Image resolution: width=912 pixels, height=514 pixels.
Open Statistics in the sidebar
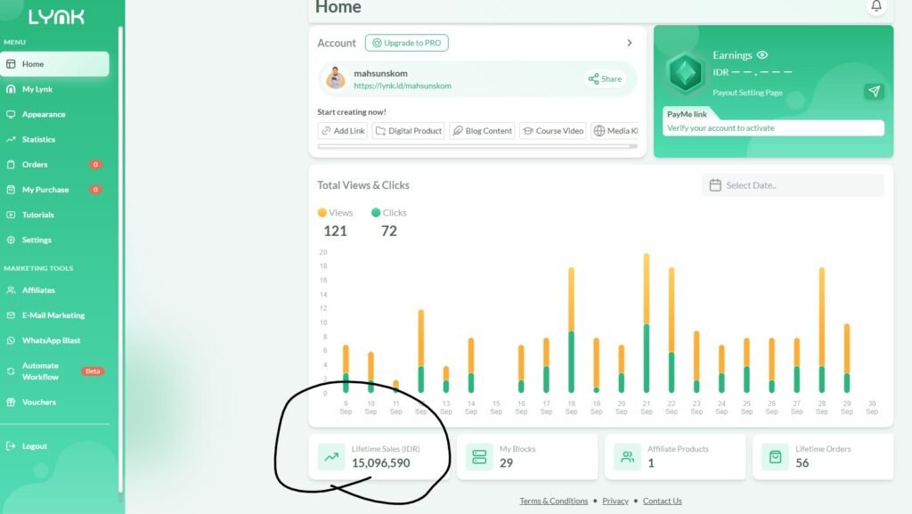[x=38, y=140]
